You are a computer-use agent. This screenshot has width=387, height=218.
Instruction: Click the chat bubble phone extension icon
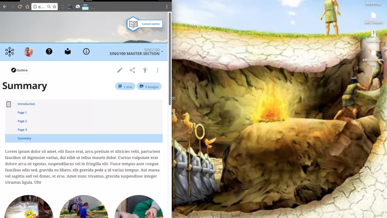click(x=78, y=7)
